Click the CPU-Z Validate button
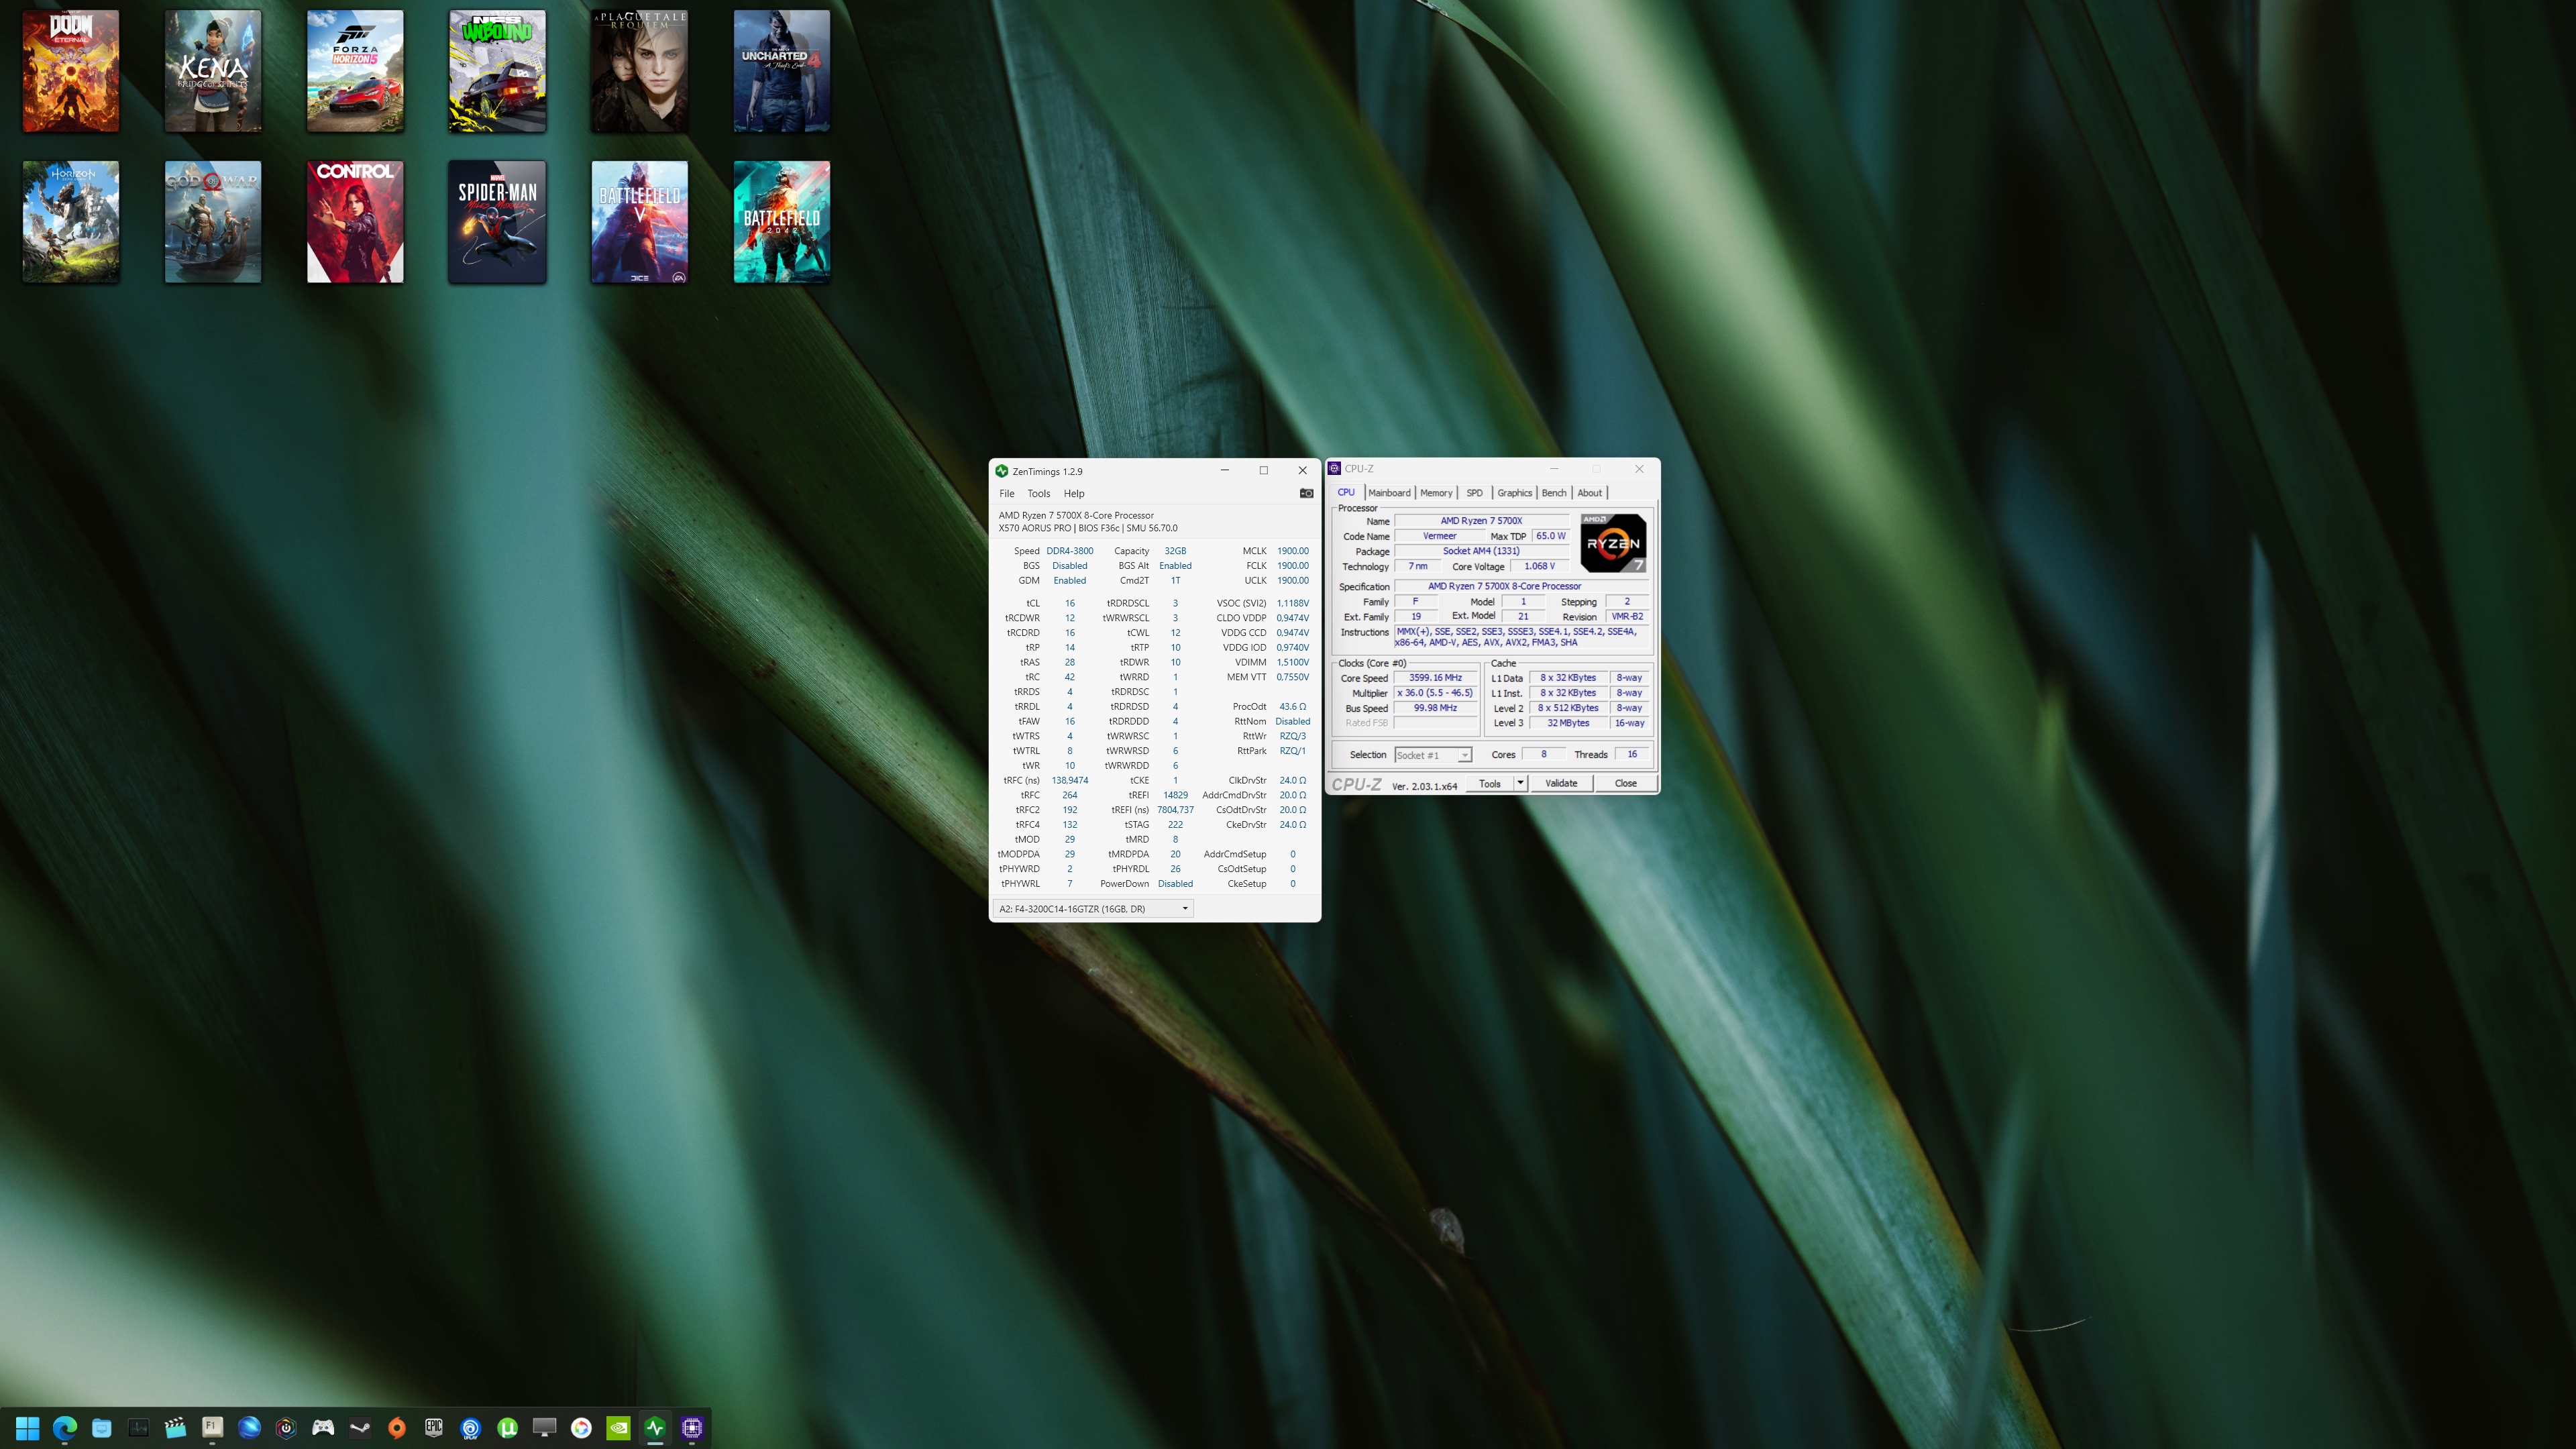The image size is (2576, 1449). tap(1561, 783)
